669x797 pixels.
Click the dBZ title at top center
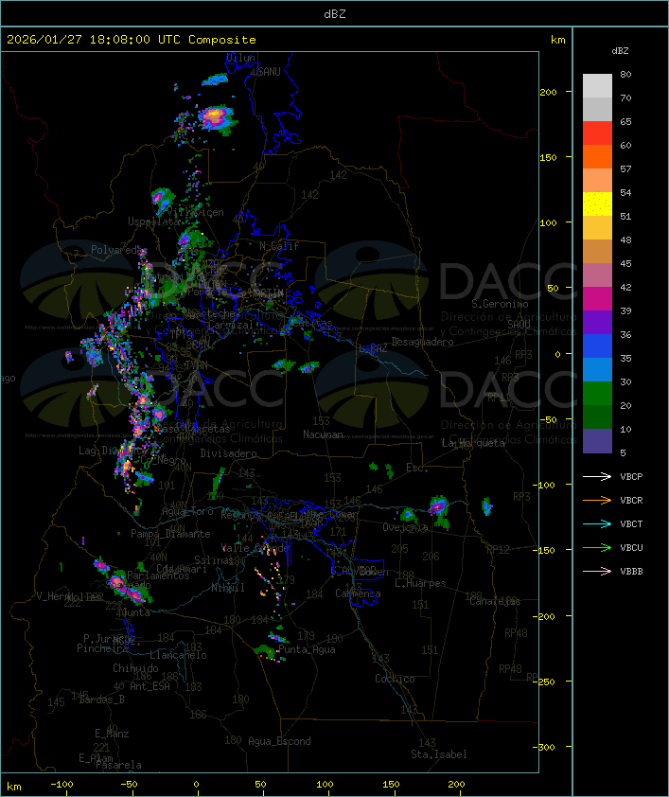tap(334, 13)
